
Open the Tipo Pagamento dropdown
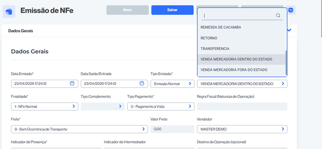pyautogui.click(x=161, y=106)
